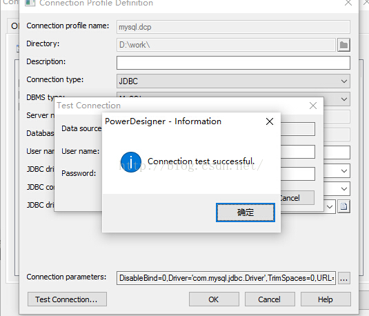
Task: Click "Connection test successful." message text
Action: (201, 161)
